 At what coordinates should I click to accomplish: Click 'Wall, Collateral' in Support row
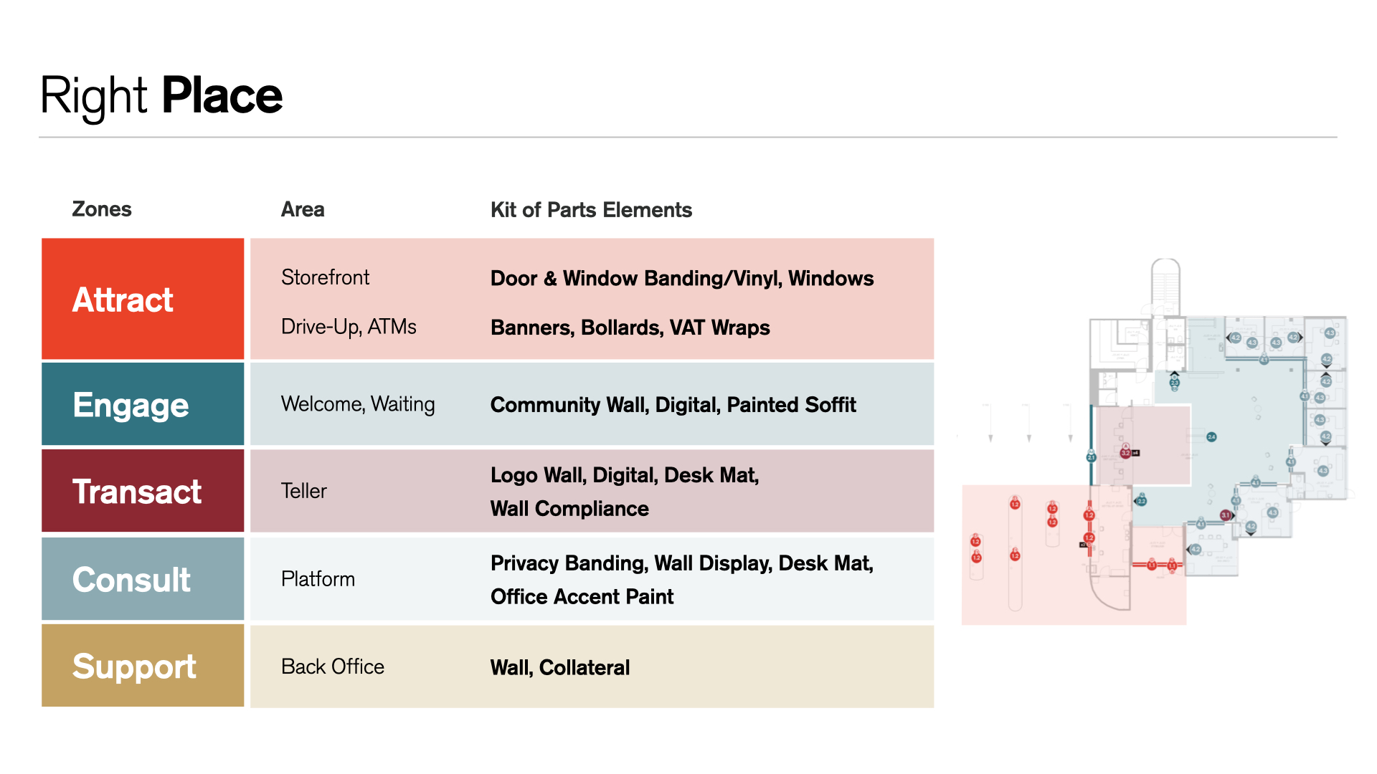559,667
